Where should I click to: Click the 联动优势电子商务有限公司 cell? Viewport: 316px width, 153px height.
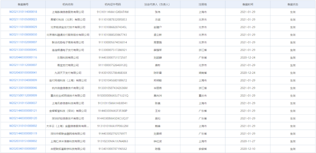[x=68, y=42]
